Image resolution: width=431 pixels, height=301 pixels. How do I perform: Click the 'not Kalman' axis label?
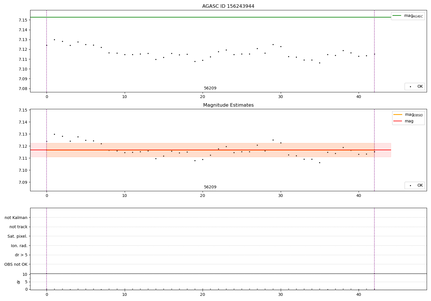pyautogui.click(x=16, y=218)
